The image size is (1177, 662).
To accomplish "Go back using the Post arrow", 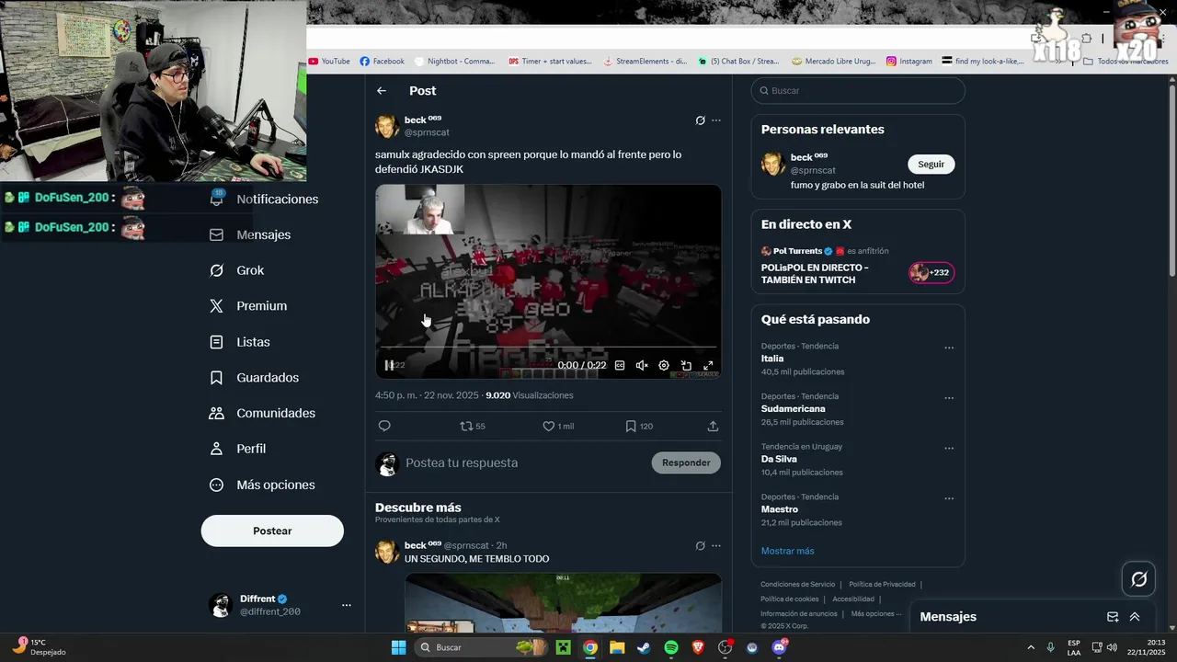I will 382,91.
